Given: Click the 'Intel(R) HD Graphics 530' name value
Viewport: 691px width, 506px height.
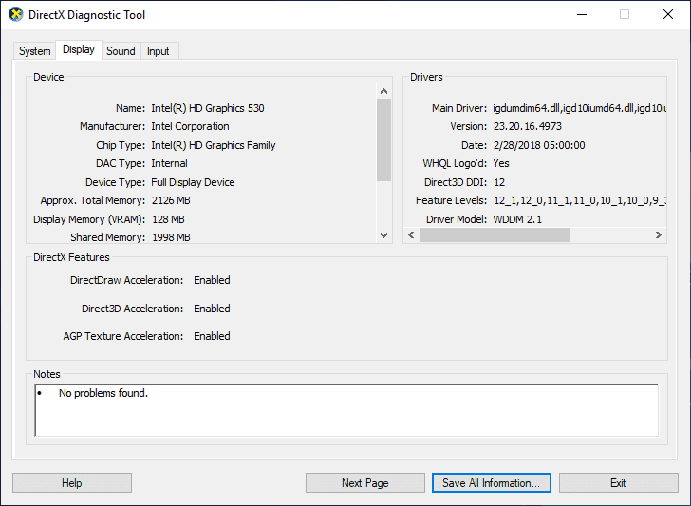Looking at the screenshot, I should pyautogui.click(x=208, y=108).
